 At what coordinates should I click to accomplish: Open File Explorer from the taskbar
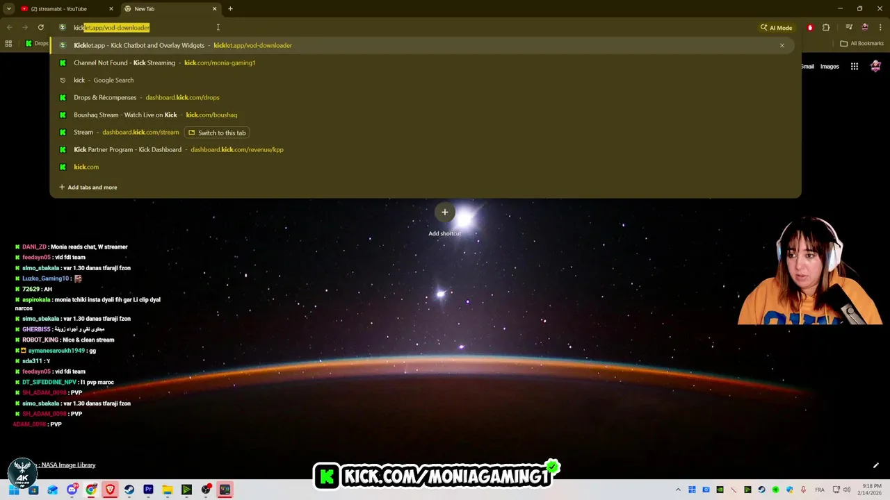click(168, 490)
